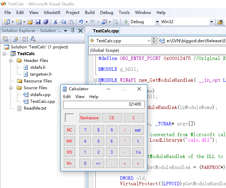
Task: Click the C clear button on Calculator
Action: tap(134, 118)
